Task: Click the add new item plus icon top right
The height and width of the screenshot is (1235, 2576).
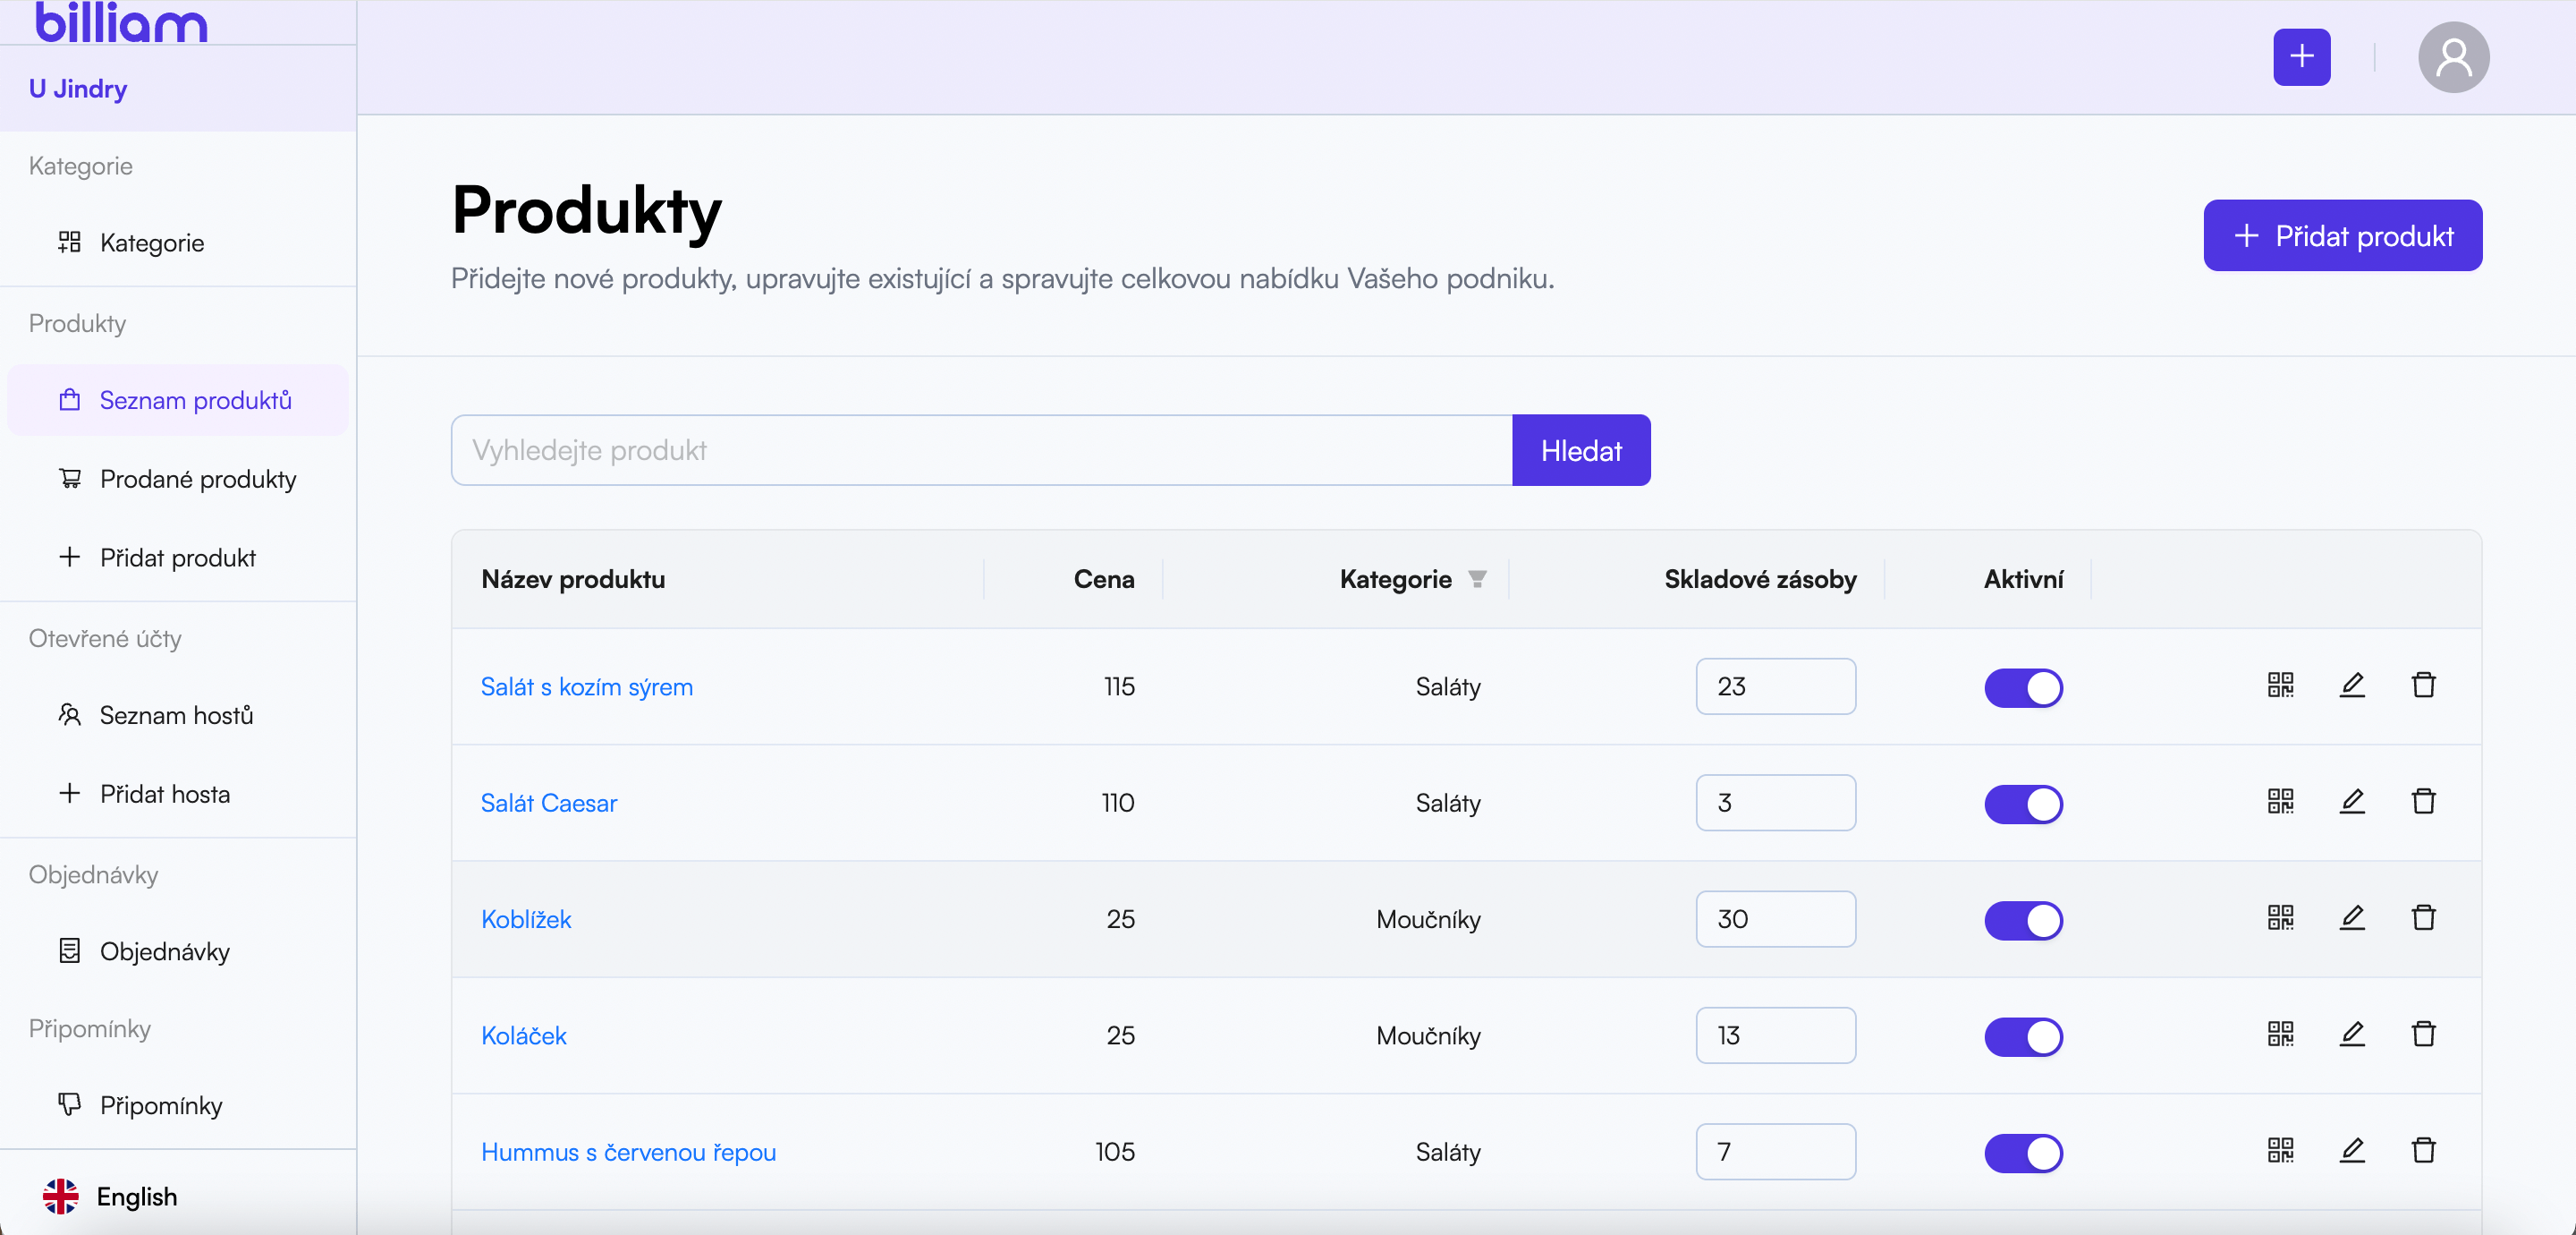Action: [x=2300, y=57]
